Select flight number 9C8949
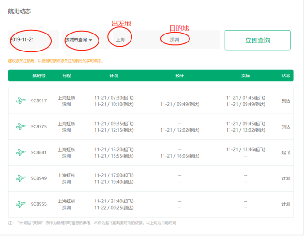Image resolution: width=304 pixels, height=236 pixels. point(39,178)
